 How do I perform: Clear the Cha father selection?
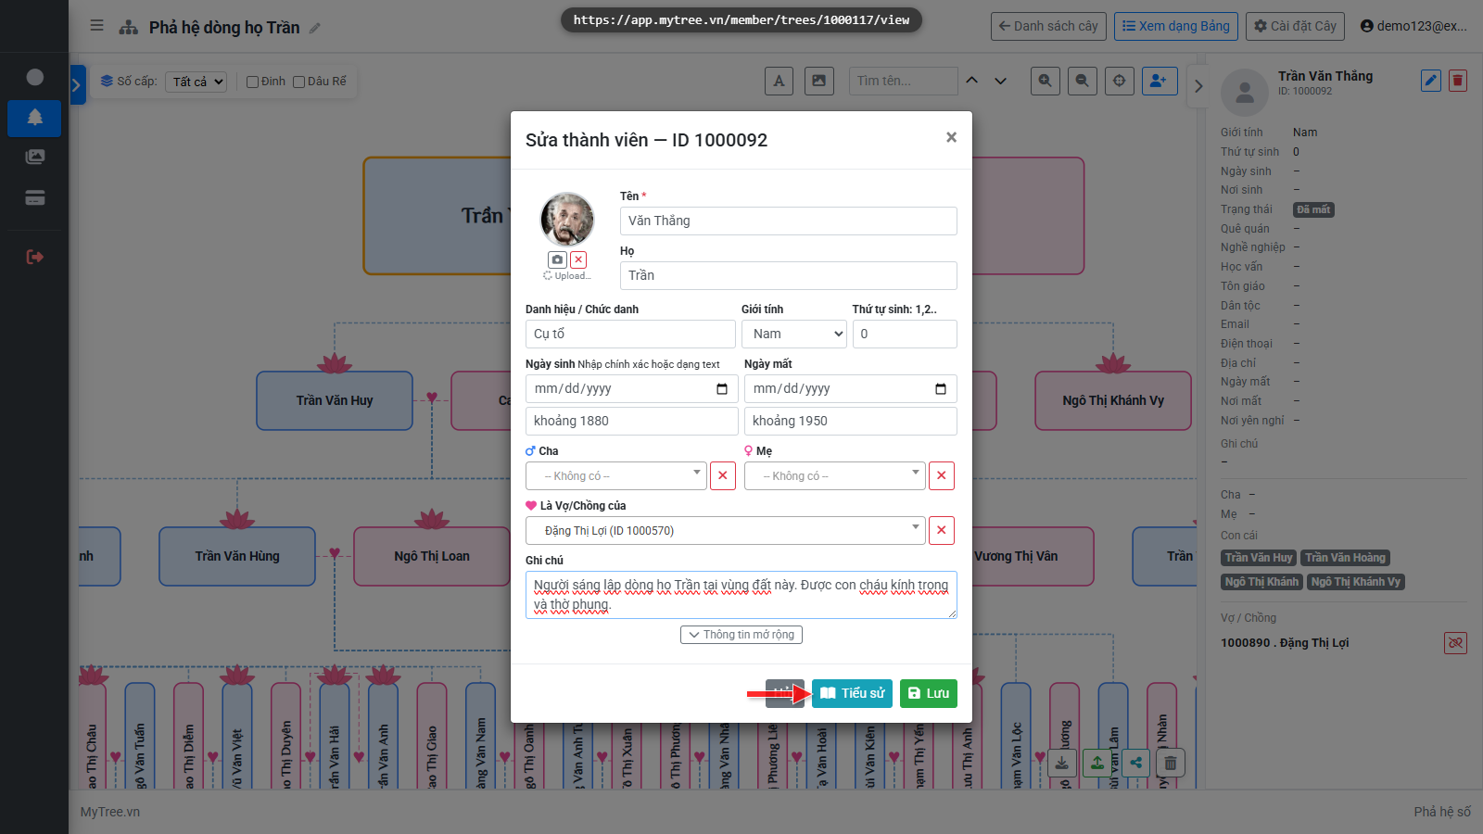click(x=723, y=475)
